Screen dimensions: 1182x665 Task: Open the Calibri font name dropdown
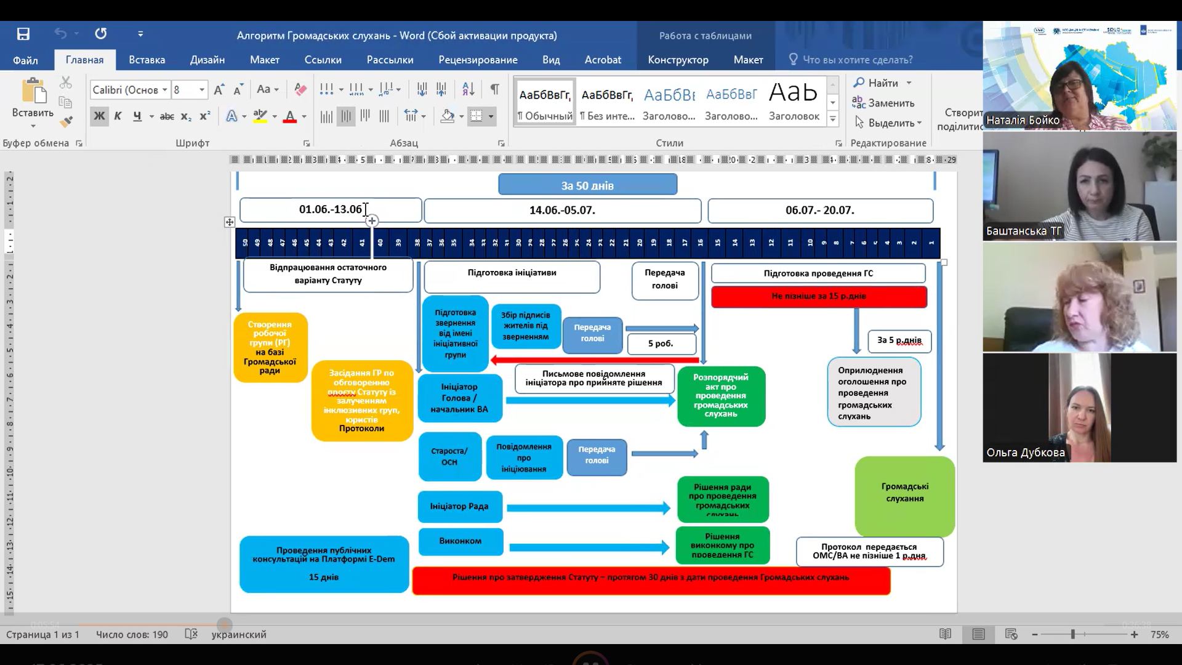(164, 90)
